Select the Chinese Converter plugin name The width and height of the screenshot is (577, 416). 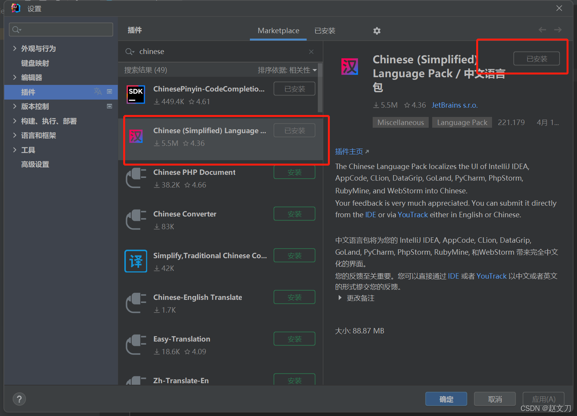[185, 214]
